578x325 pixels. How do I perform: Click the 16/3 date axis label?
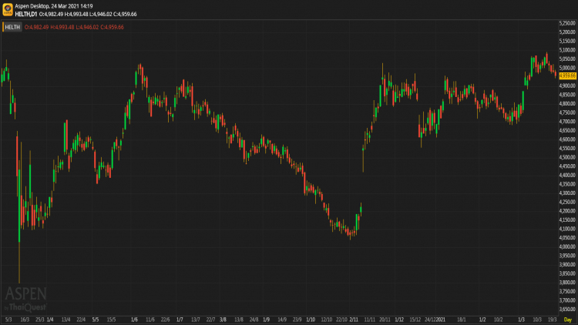(25, 320)
